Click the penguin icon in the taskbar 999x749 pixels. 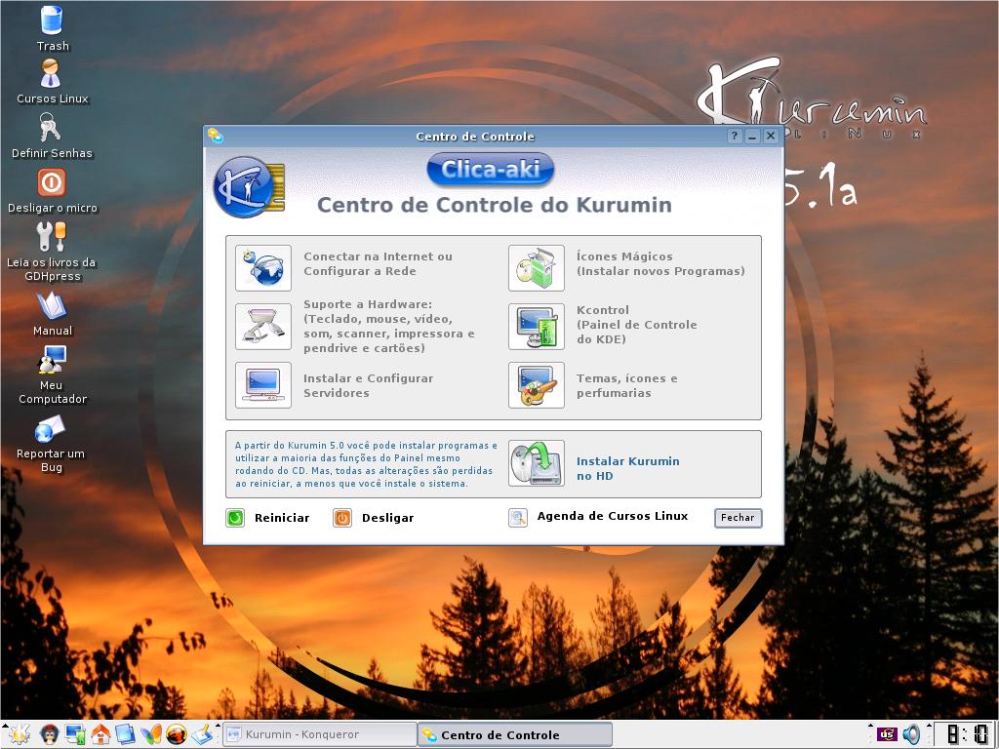[49, 734]
